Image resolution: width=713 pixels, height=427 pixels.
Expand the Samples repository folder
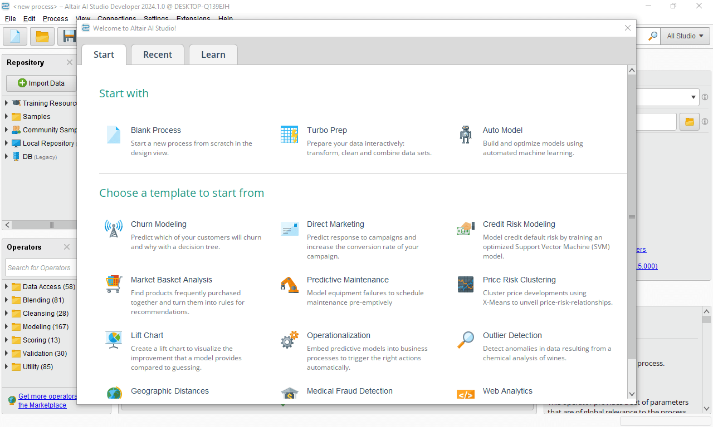click(x=7, y=116)
